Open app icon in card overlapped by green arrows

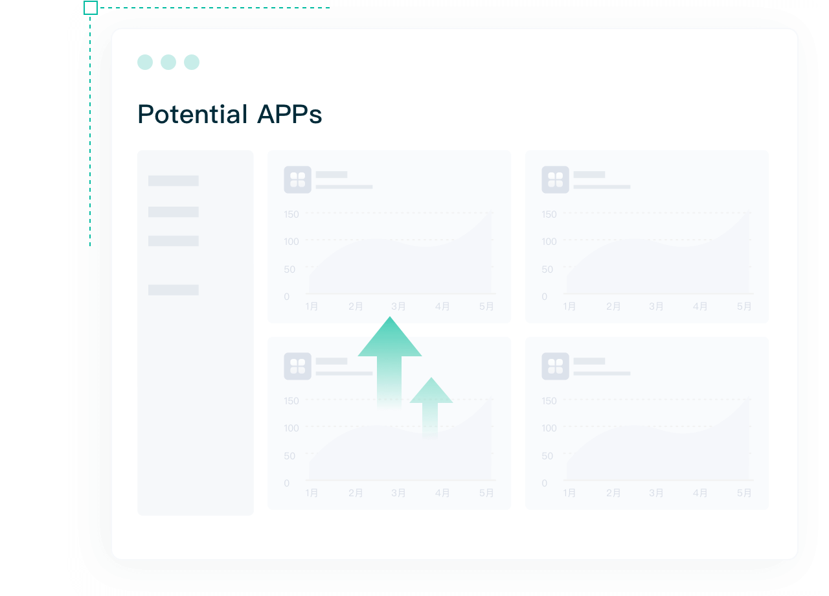click(x=298, y=366)
